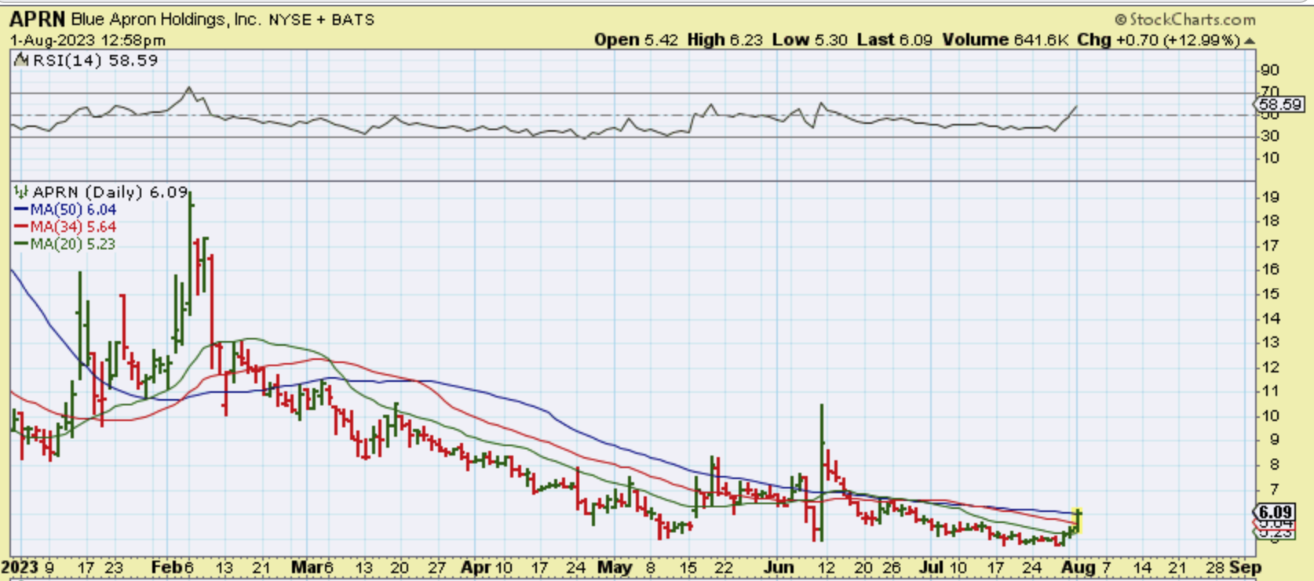Click the Jun label on the date axis
The height and width of the screenshot is (581, 1314).
tap(779, 568)
